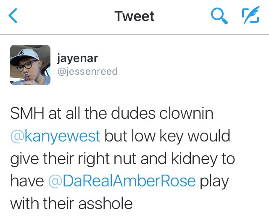Go back using the left chevron arrow
269x220 pixels.
pos(13,16)
